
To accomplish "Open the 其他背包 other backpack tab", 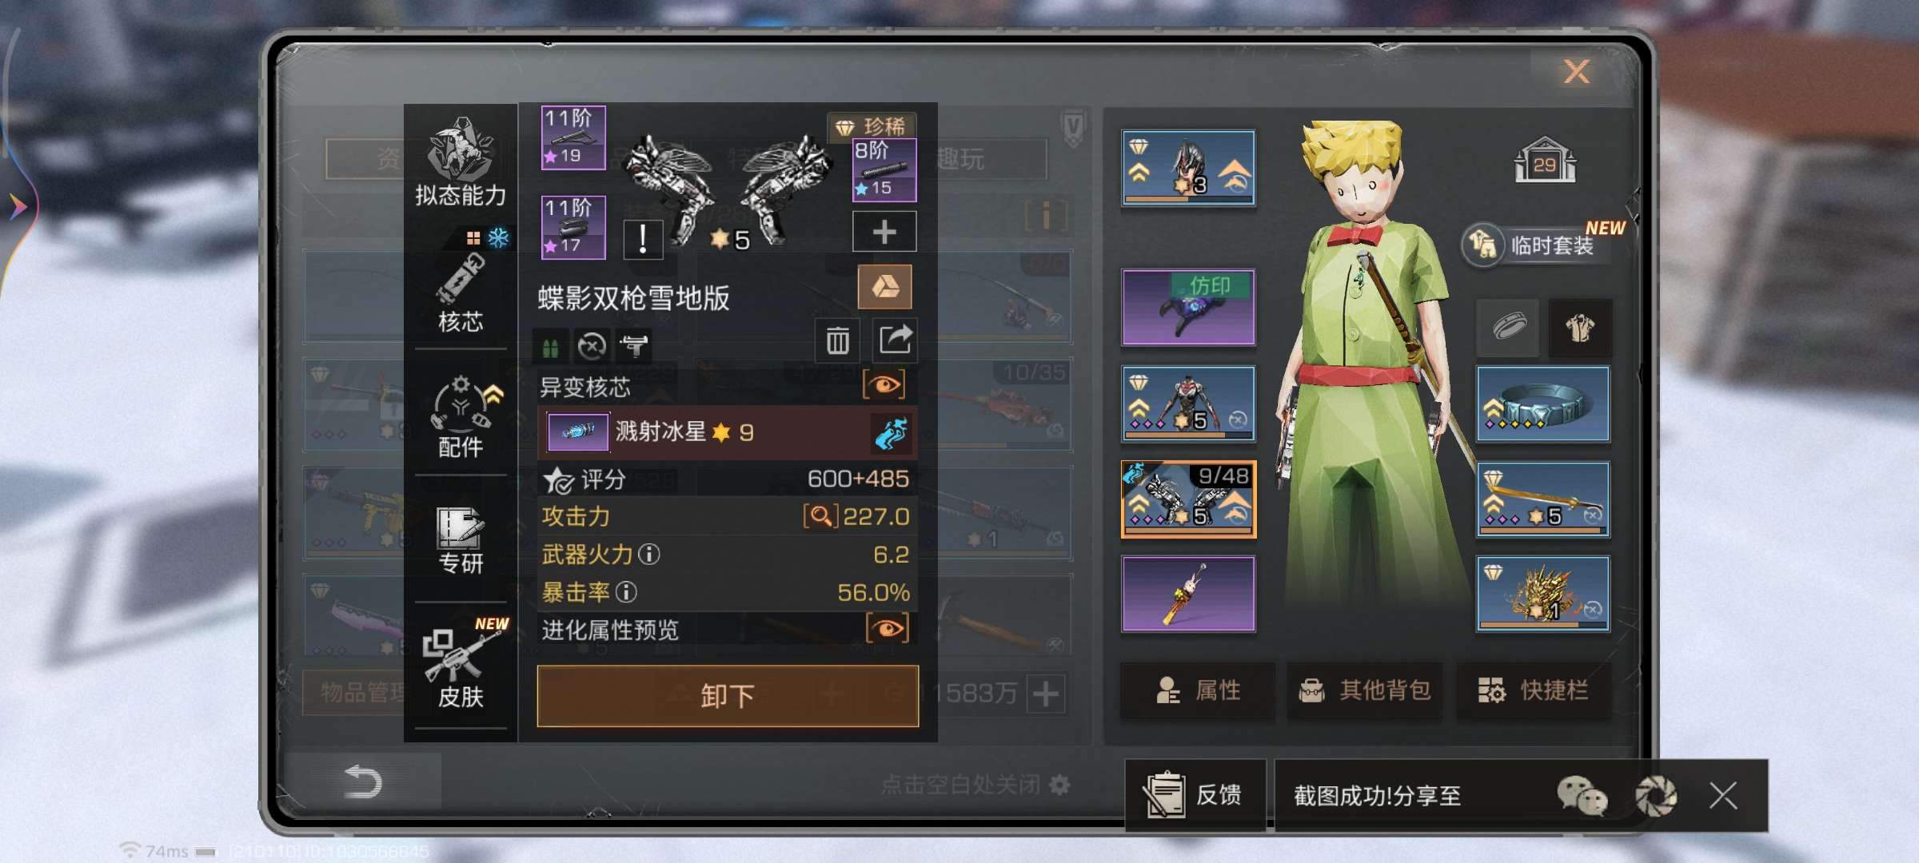I will pos(1365,690).
